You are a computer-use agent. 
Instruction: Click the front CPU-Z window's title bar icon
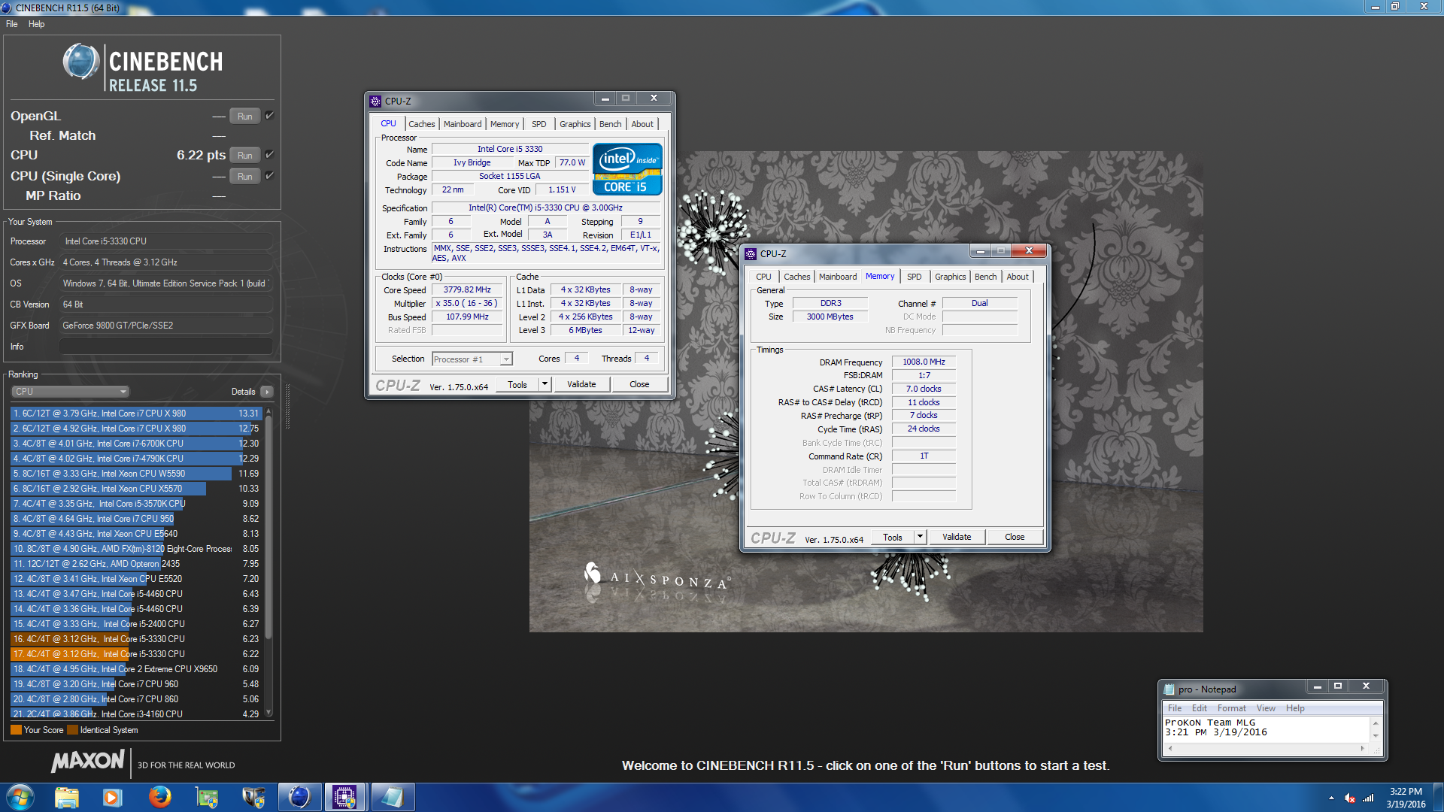[x=375, y=101]
